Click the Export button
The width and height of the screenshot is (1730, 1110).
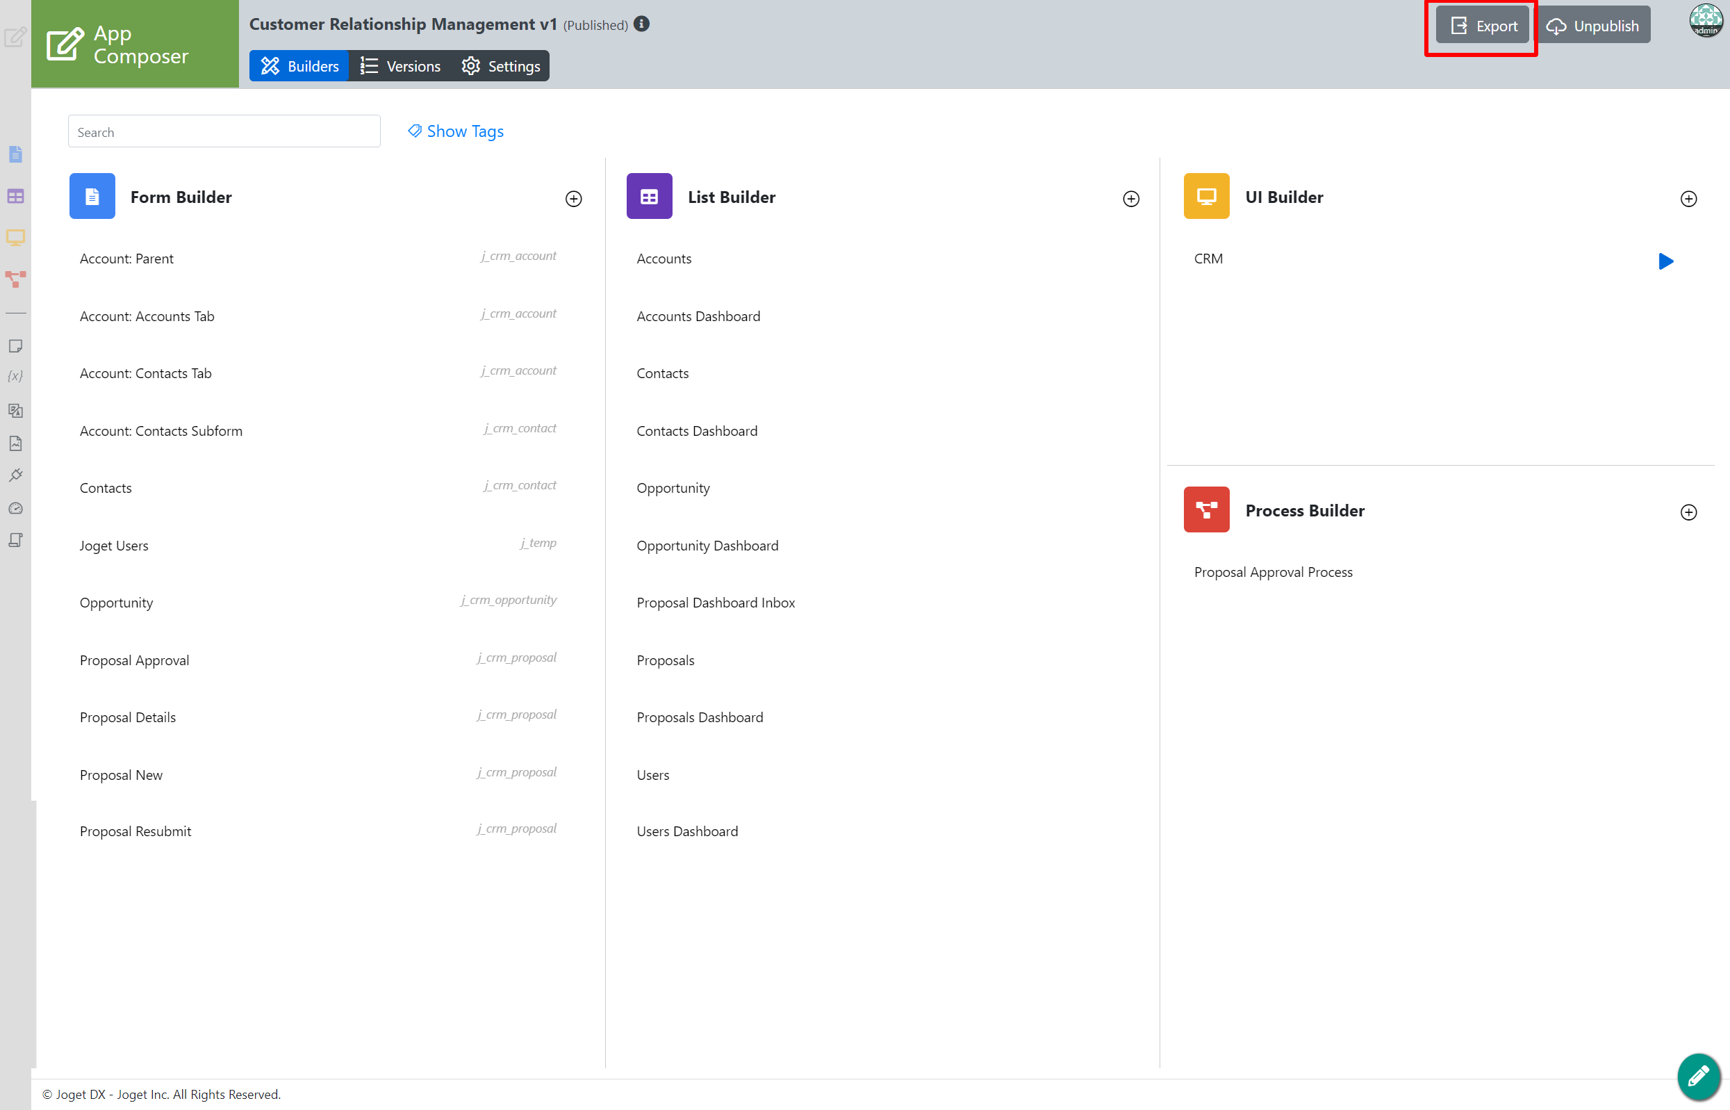pos(1482,26)
